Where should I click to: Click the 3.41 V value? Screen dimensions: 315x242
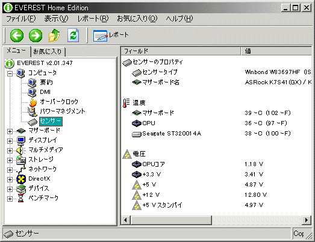[x=254, y=175]
